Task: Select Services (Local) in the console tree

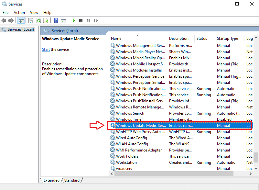Action: [18, 29]
